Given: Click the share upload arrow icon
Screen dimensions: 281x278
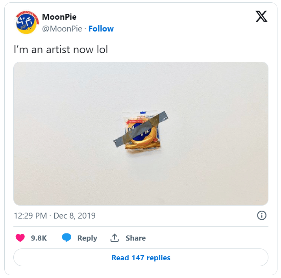Looking at the screenshot, I should pos(115,238).
